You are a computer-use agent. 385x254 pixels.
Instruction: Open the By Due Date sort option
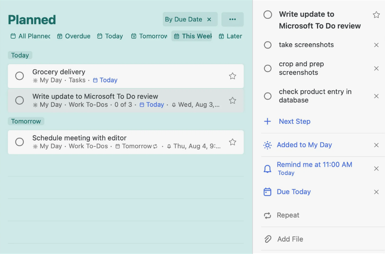pyautogui.click(x=183, y=20)
